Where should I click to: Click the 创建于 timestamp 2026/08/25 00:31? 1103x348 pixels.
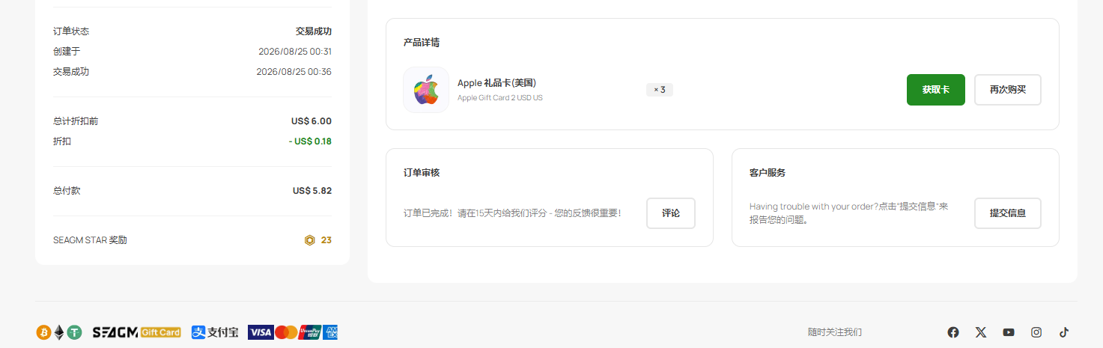pyautogui.click(x=295, y=52)
